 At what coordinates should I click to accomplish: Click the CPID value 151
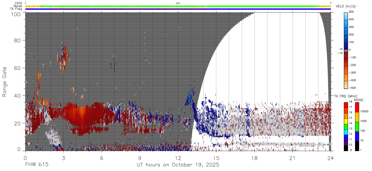pyautogui.click(x=178, y=3)
